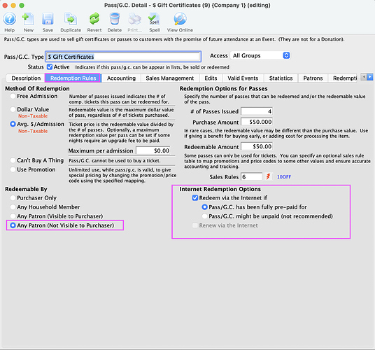
Task: Open View Online globe icon
Action: [x=180, y=19]
